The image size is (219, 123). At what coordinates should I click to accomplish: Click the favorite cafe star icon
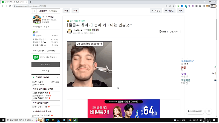pyautogui.click(x=34, y=11)
